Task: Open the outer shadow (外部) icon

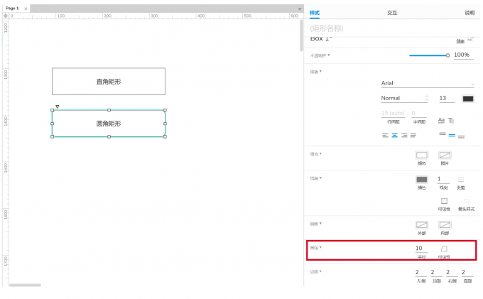Action: (x=422, y=225)
